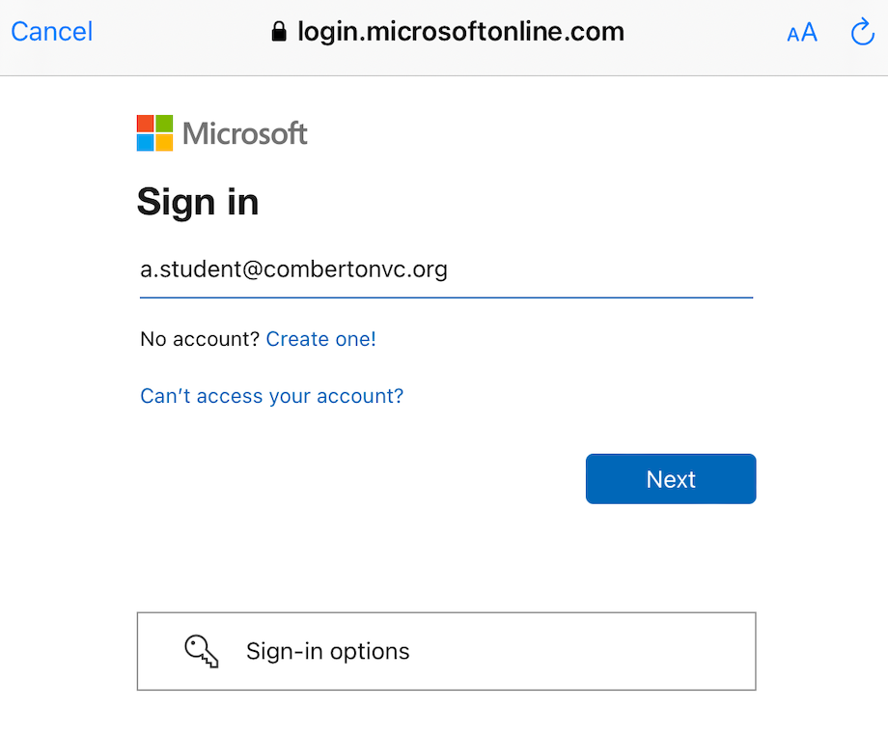Tap the Cancel link in the browser bar
The width and height of the screenshot is (888, 736).
coord(51,32)
